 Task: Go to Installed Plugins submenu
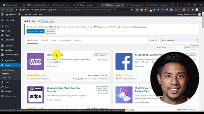point(8,70)
